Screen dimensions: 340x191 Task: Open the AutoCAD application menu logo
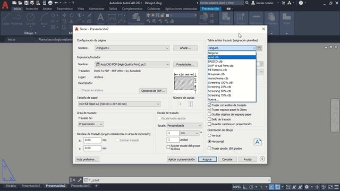coord(5,5)
